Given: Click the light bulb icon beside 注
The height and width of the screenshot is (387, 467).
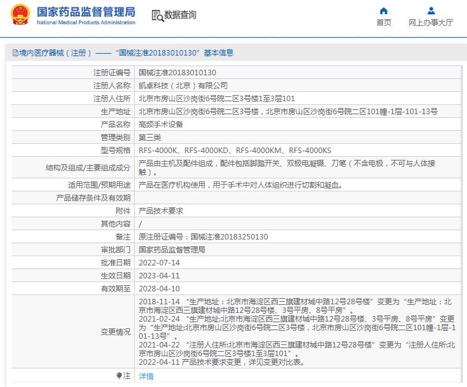Looking at the screenshot, I should pos(119,375).
